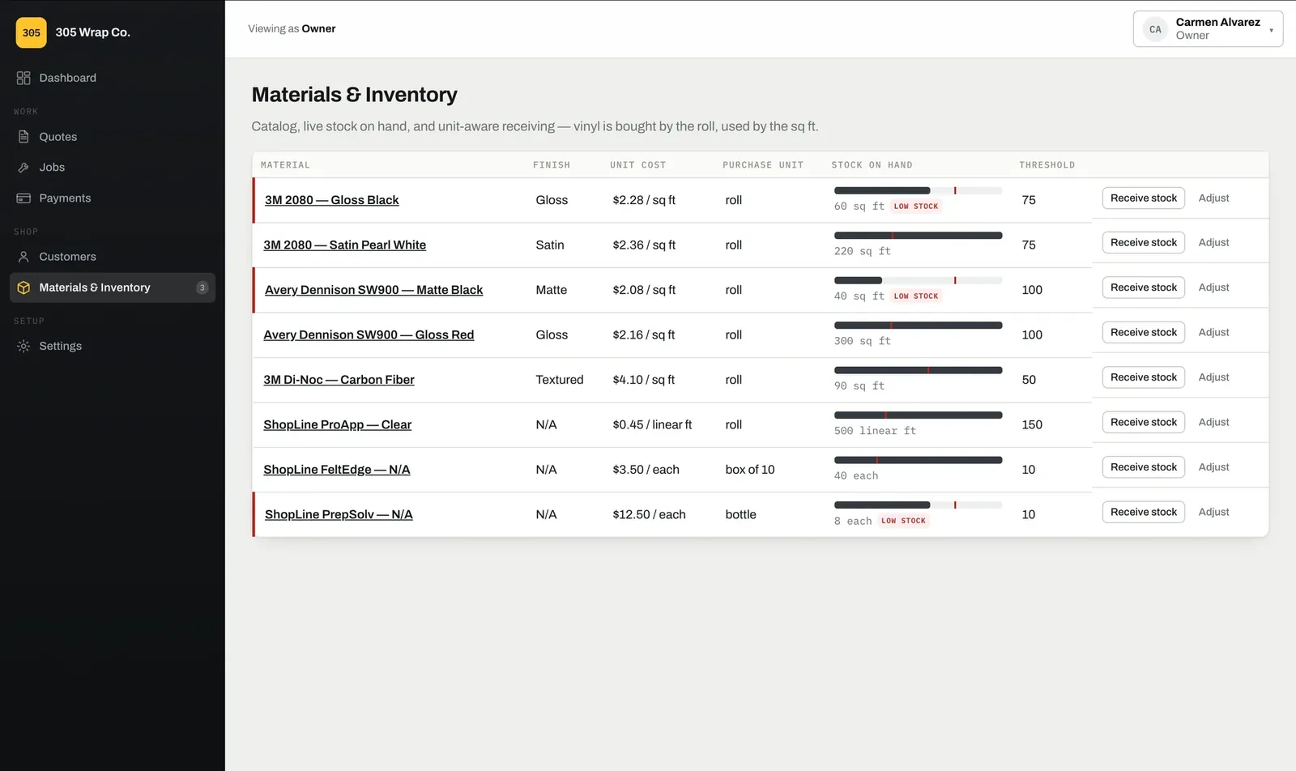Receive stock for 3M 2080 Gloss Black
Viewport: 1296px width, 771px height.
(1143, 198)
